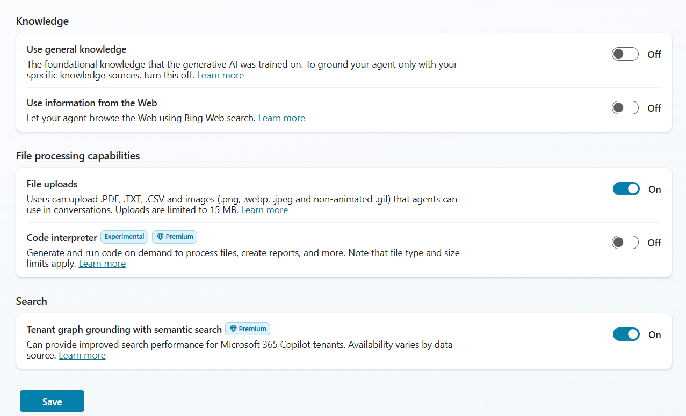Click the Use general knowledge title
Viewport: 686px width, 416px height.
tap(76, 49)
